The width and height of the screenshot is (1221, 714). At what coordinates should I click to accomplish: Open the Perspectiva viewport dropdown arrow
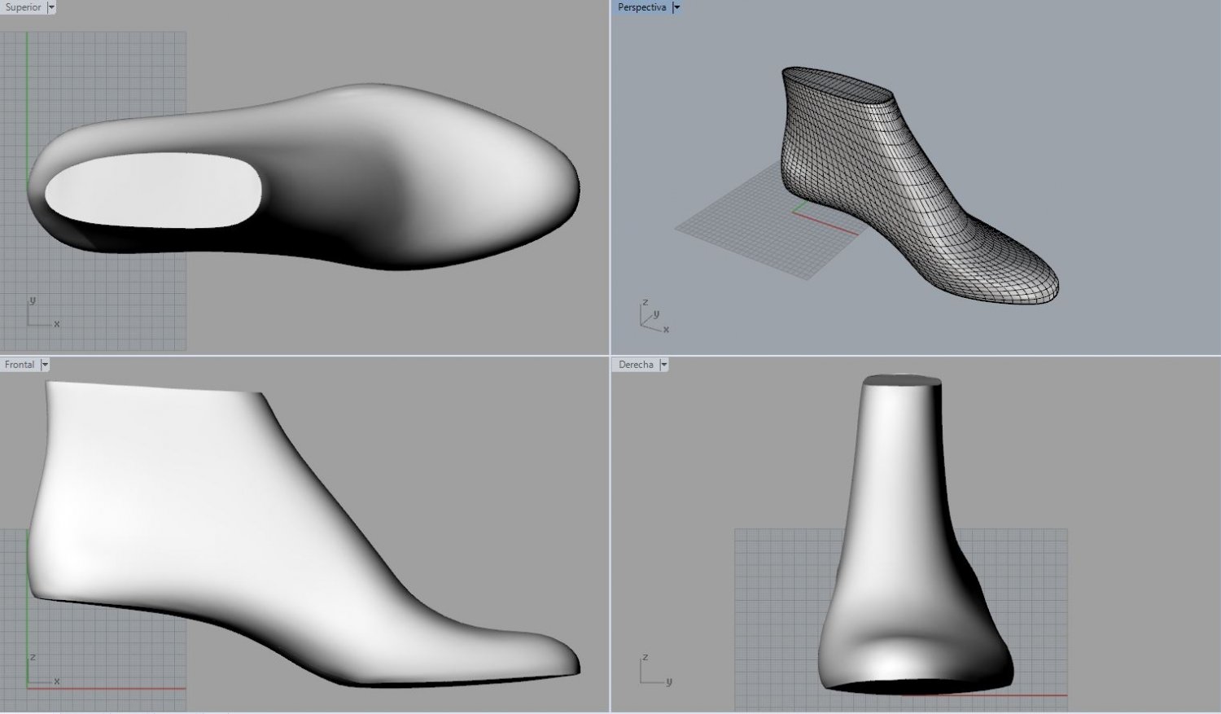point(676,7)
